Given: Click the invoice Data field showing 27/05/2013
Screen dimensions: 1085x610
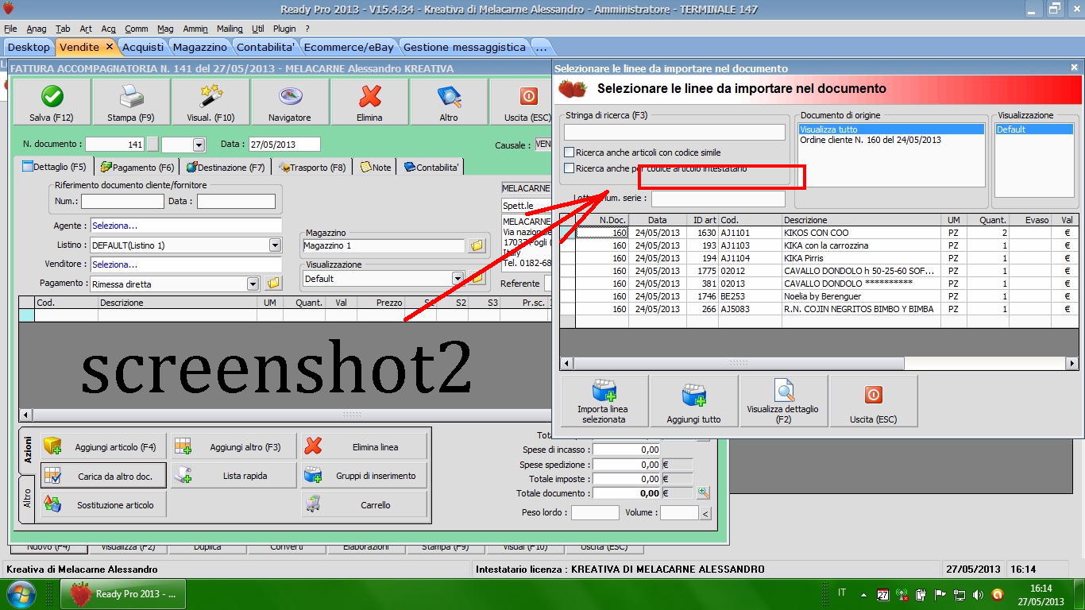Looking at the screenshot, I should coord(284,145).
